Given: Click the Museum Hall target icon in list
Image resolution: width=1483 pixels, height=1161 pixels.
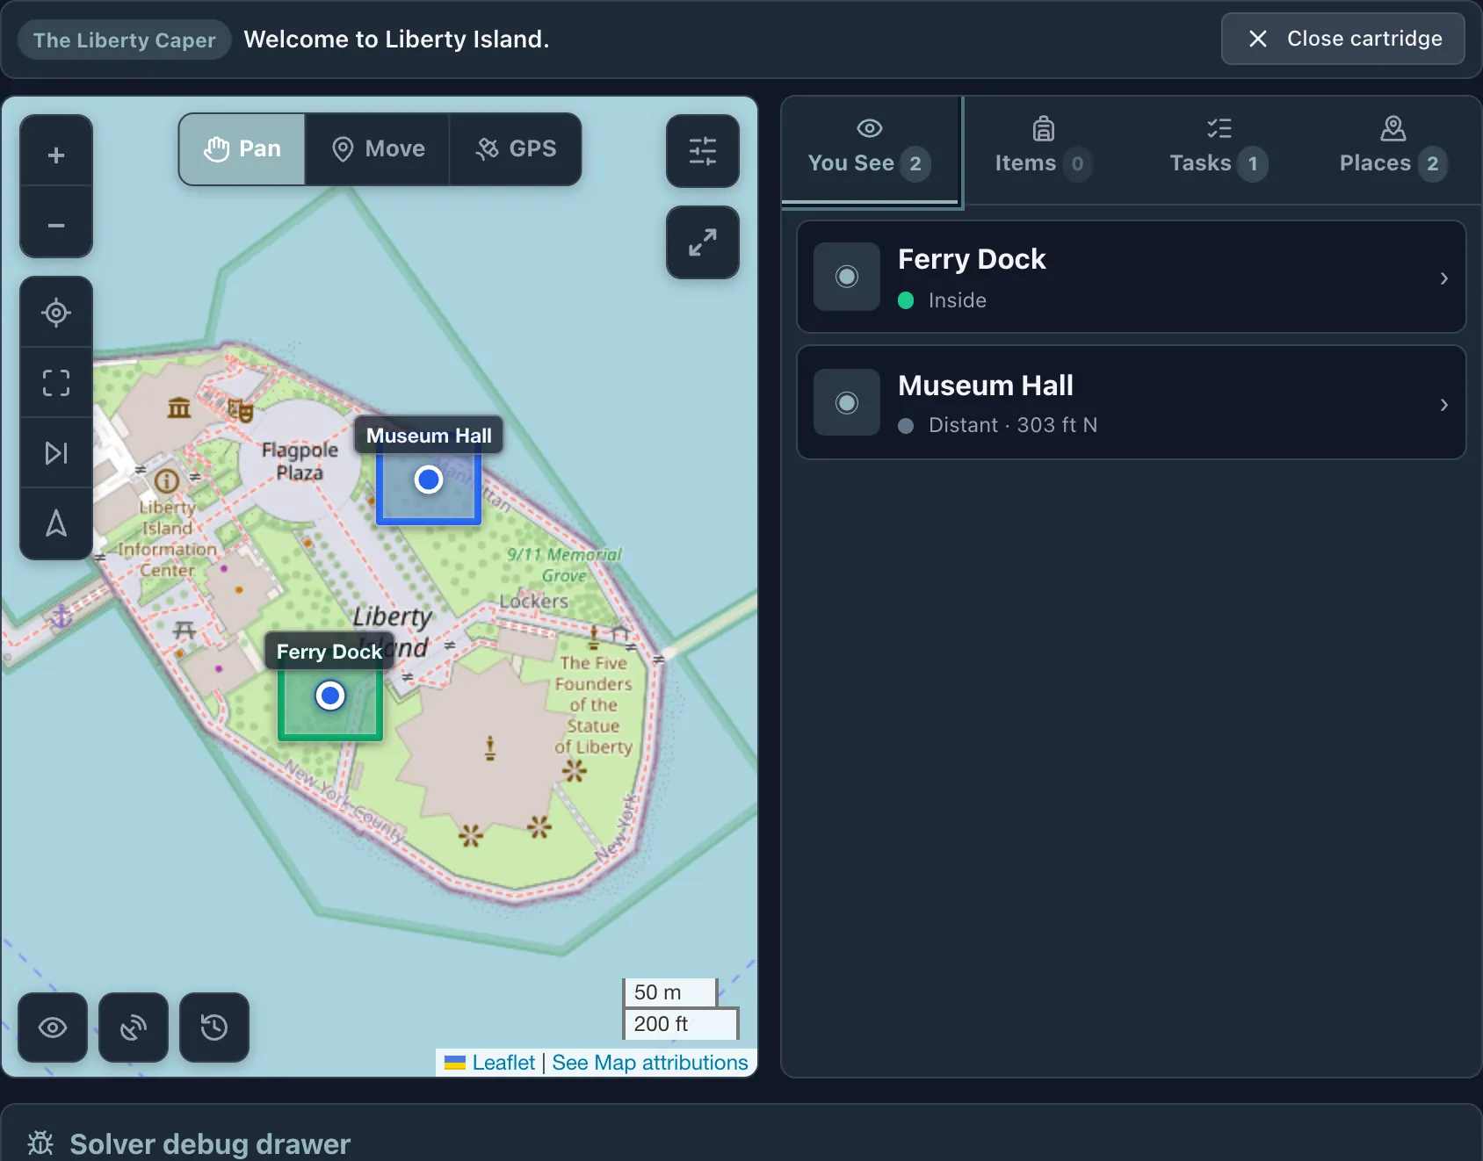Looking at the screenshot, I should 847,403.
